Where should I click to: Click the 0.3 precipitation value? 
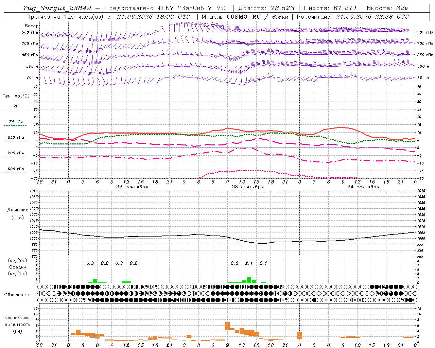click(x=234, y=263)
